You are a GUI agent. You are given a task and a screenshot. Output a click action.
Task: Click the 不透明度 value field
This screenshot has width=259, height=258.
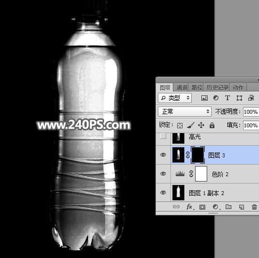251,112
